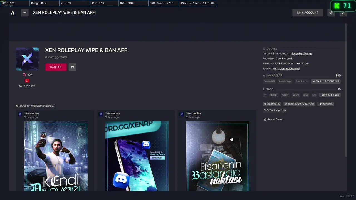Image resolution: width=356 pixels, height=200 pixels.
Task: Click the resources count 340
Action: (338, 76)
